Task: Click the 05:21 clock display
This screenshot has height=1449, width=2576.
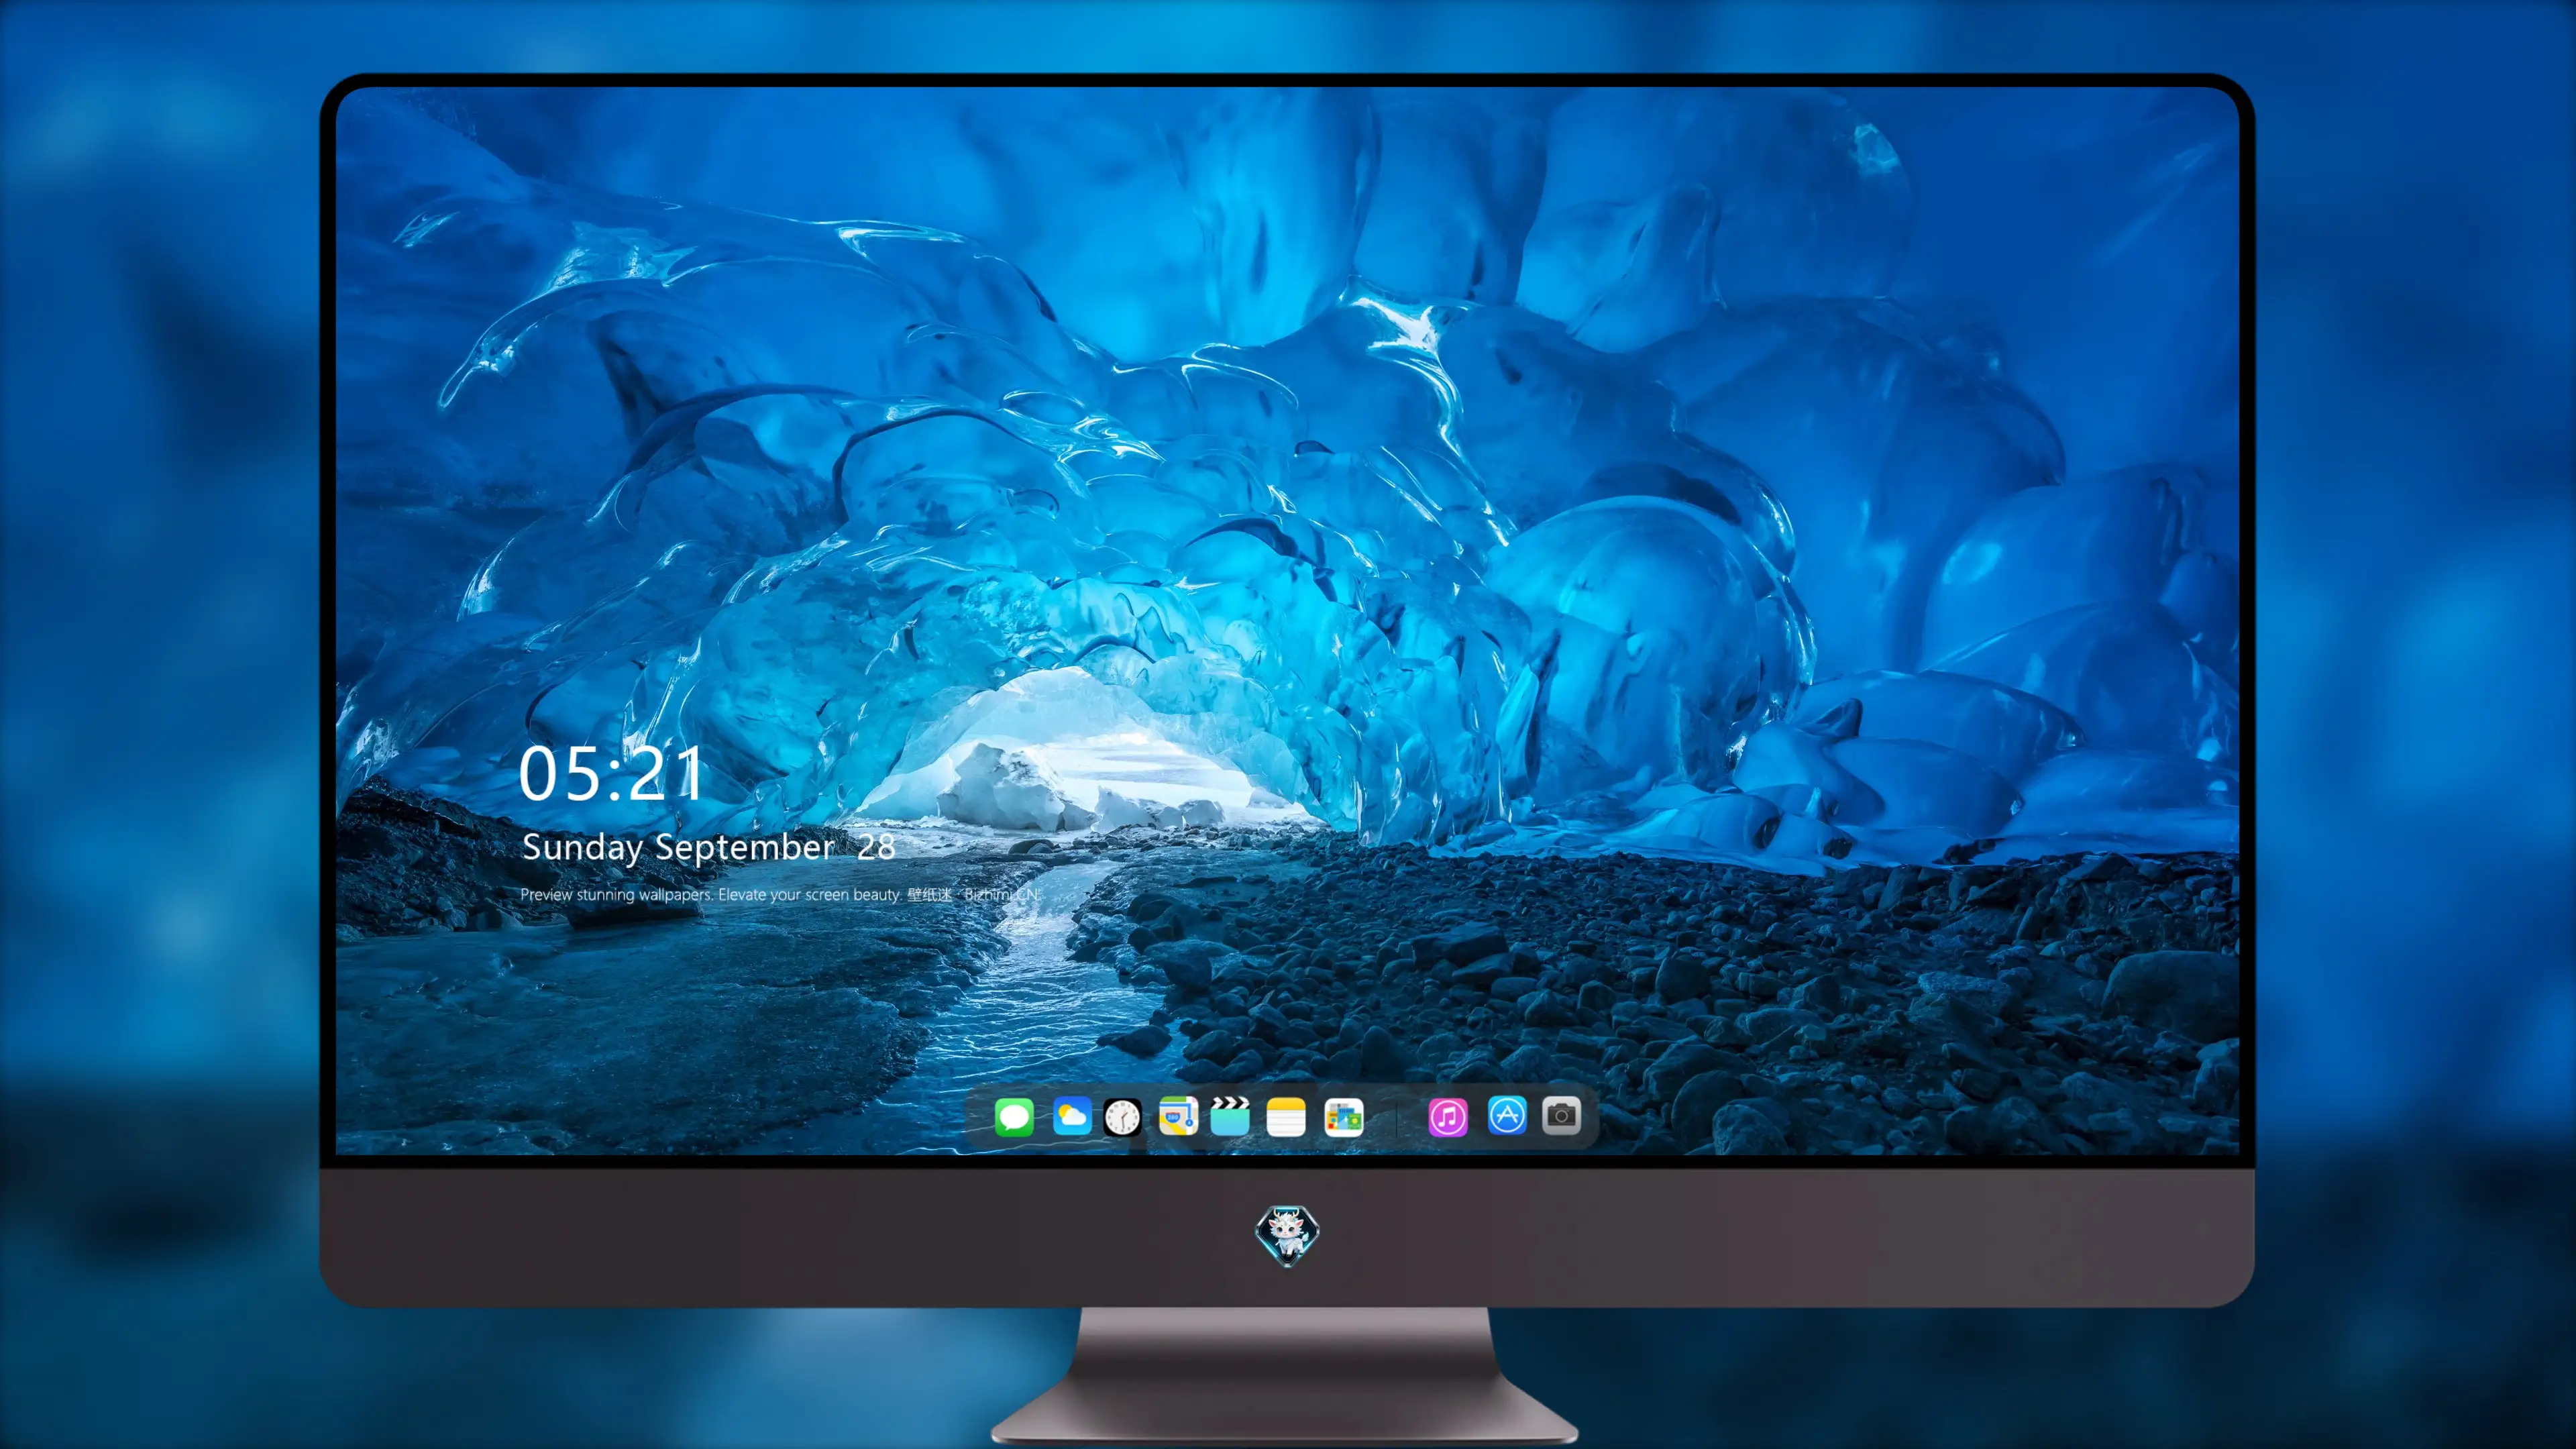Action: pos(611,774)
